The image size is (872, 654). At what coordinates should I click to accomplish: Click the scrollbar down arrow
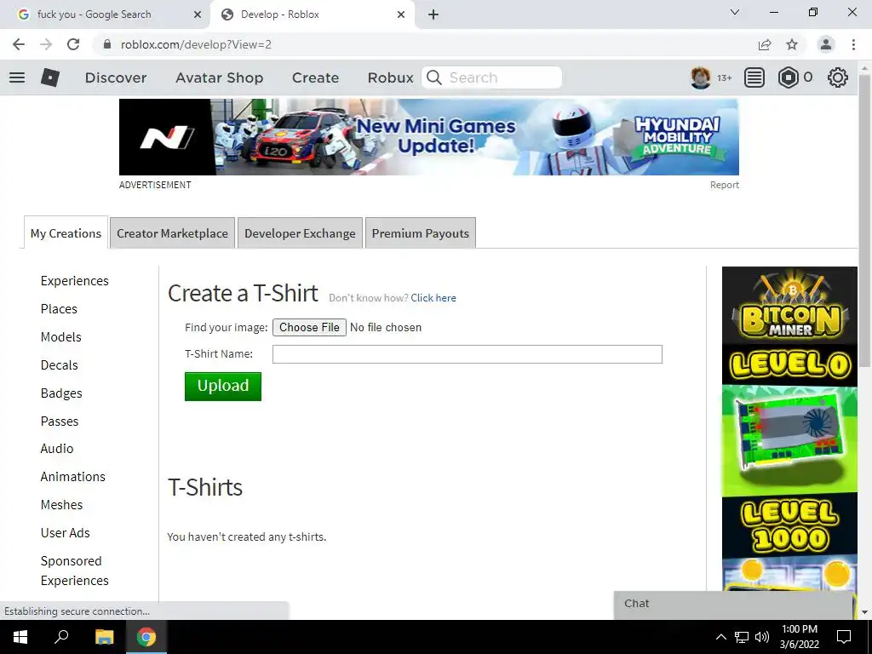[864, 611]
